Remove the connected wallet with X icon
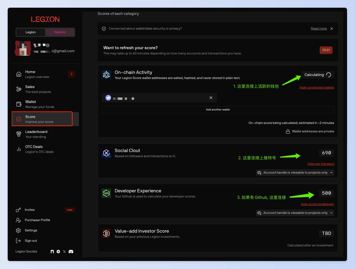Viewport: 355px width, 269px height. point(211,98)
